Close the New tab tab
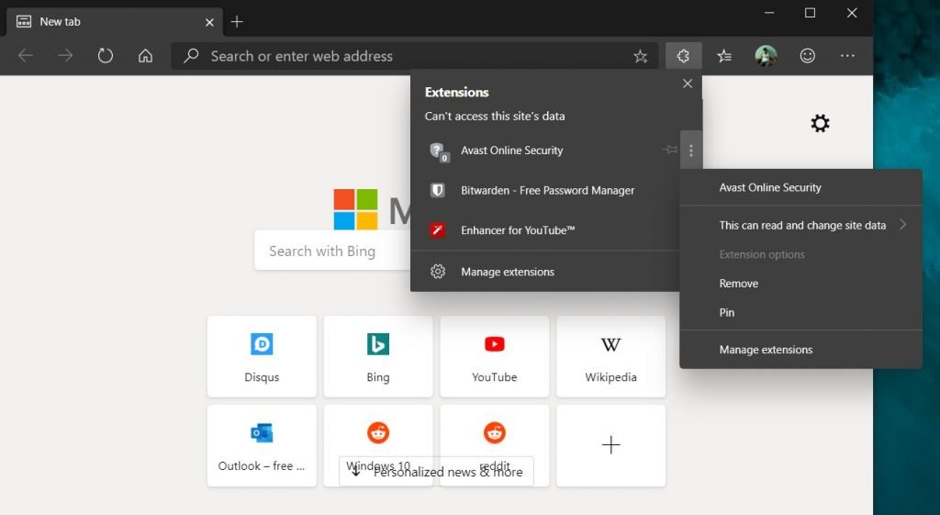 point(209,22)
